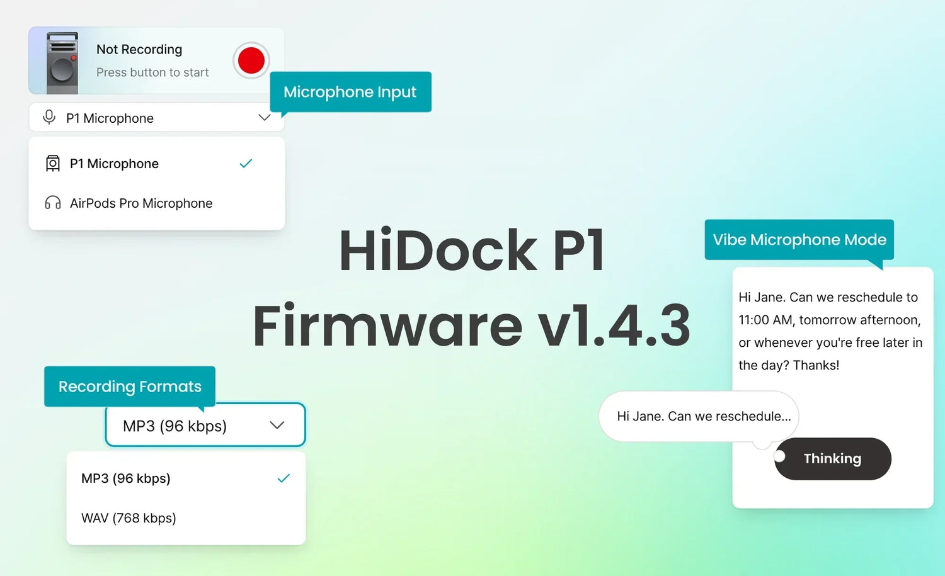The width and height of the screenshot is (945, 576).
Task: Click the 'Firmware v1.4.3' heading text
Action: pyautogui.click(x=472, y=325)
